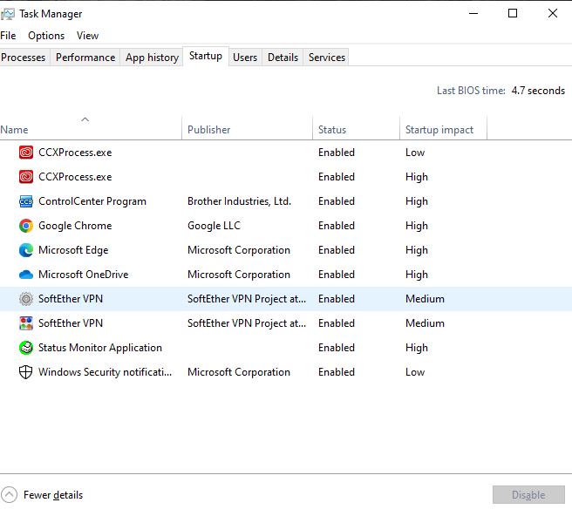Switch to the Details tab

coord(283,58)
